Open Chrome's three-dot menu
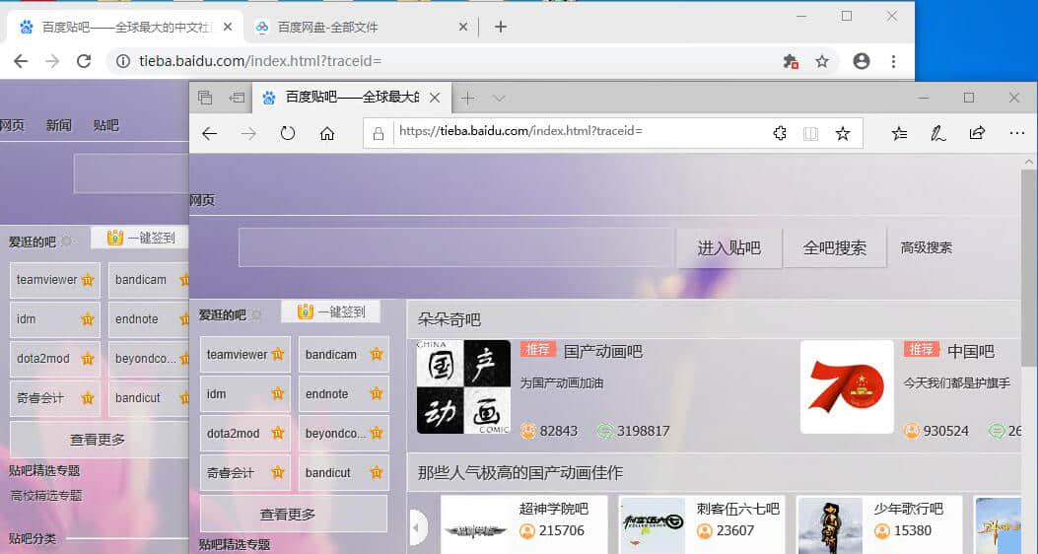This screenshot has width=1038, height=554. pos(893,61)
